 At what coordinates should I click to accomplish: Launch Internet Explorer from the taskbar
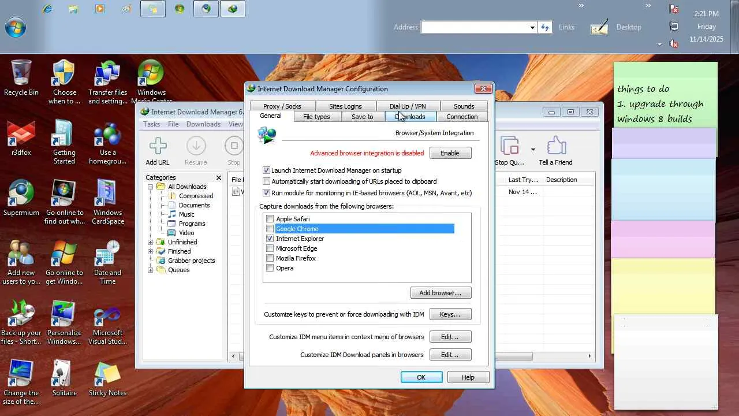47,9
